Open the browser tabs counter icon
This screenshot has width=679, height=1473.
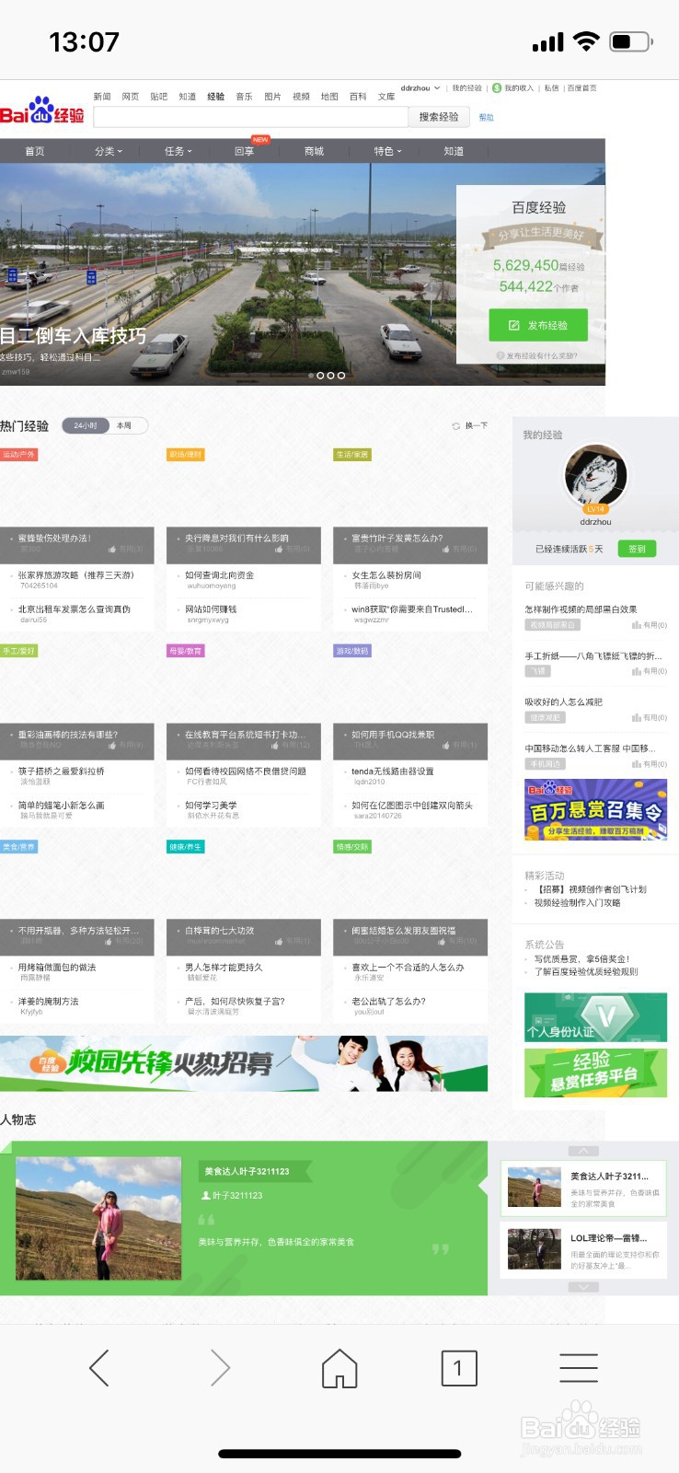[x=459, y=1368]
